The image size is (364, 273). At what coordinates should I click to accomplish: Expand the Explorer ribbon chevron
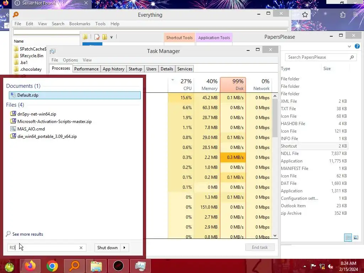click(x=349, y=47)
